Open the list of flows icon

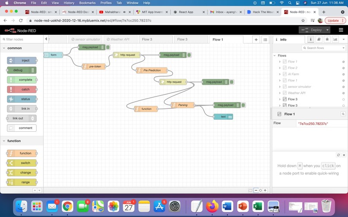coord(265,40)
